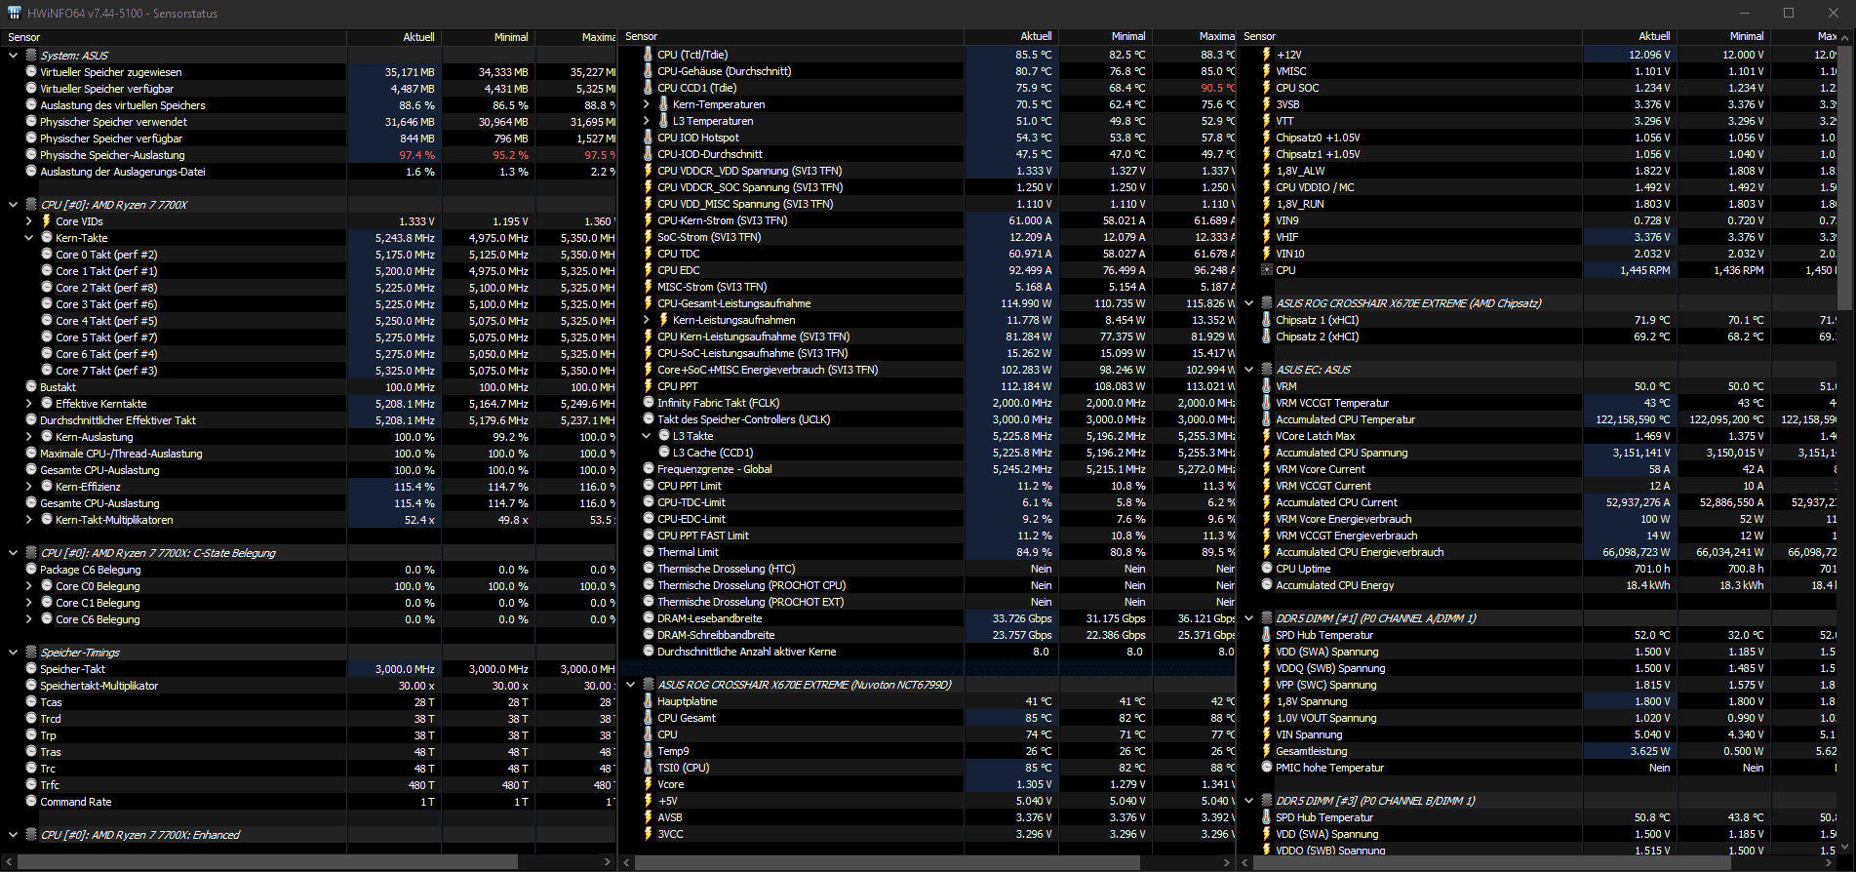Screen dimensions: 1856x872
Task: Select the Thermische Drosselung (HTC) row
Action: tap(928, 569)
